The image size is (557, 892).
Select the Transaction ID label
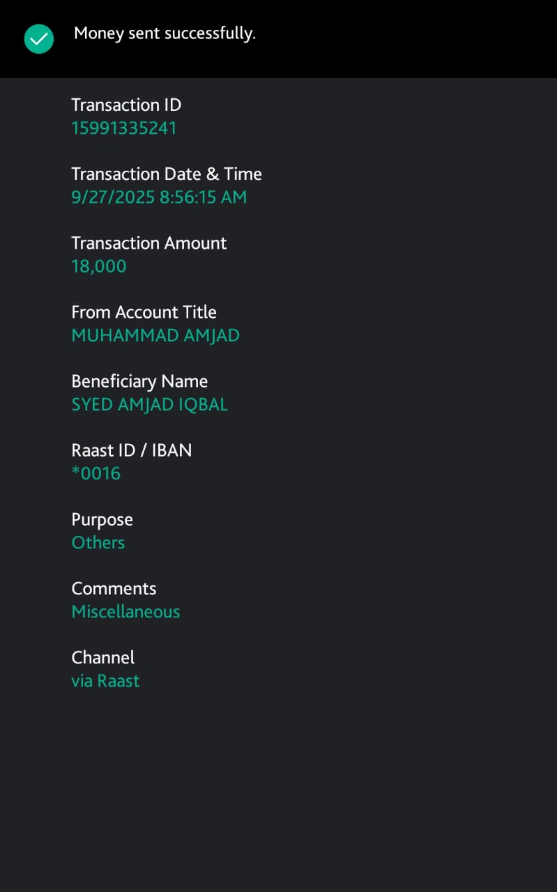point(126,105)
